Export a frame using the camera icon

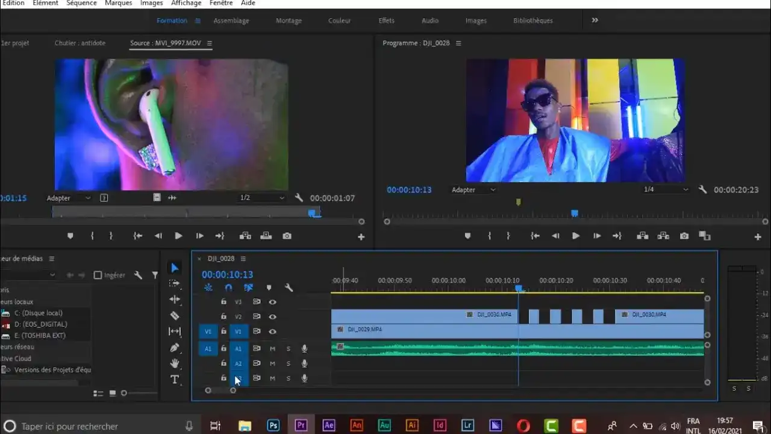click(684, 236)
